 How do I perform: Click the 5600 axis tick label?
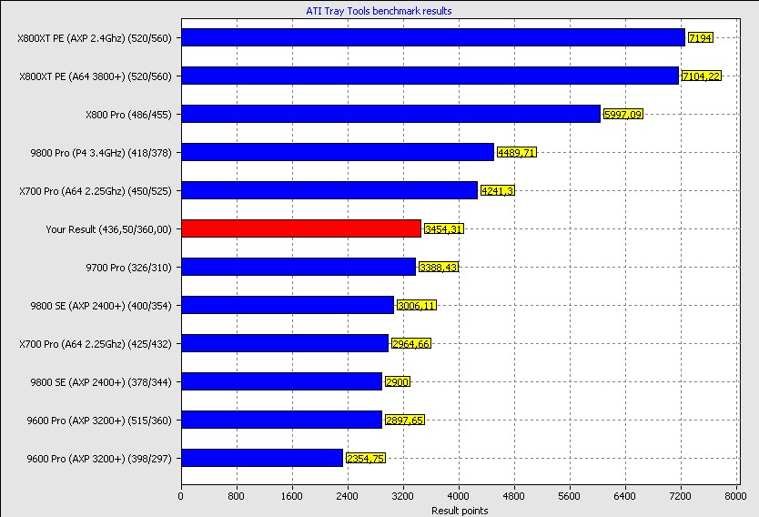pyautogui.click(x=570, y=496)
